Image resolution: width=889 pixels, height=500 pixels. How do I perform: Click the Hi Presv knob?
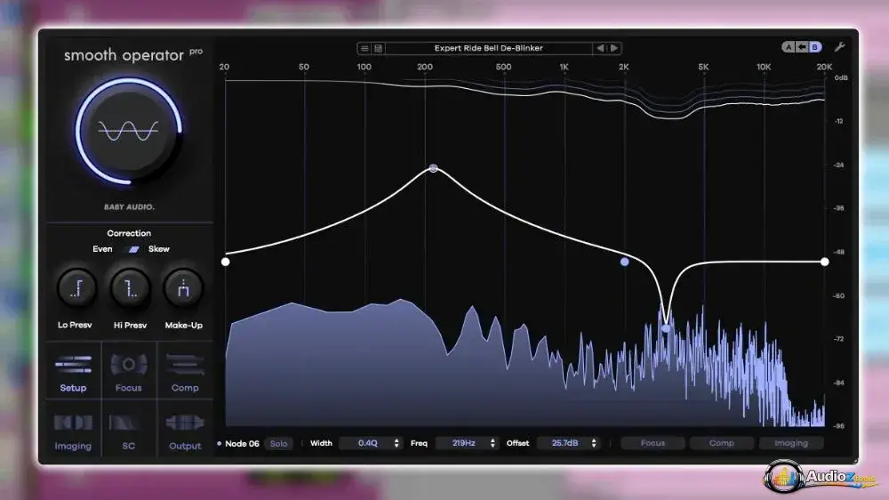(130, 288)
